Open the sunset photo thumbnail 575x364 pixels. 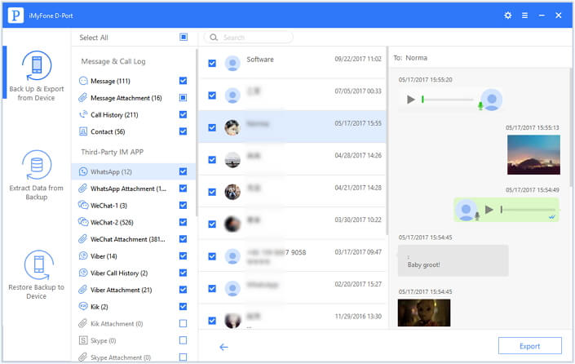point(533,154)
